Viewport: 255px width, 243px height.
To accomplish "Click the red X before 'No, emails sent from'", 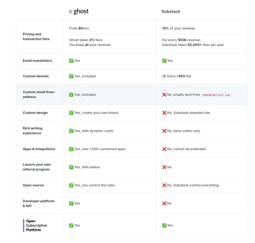I will (164, 94).
